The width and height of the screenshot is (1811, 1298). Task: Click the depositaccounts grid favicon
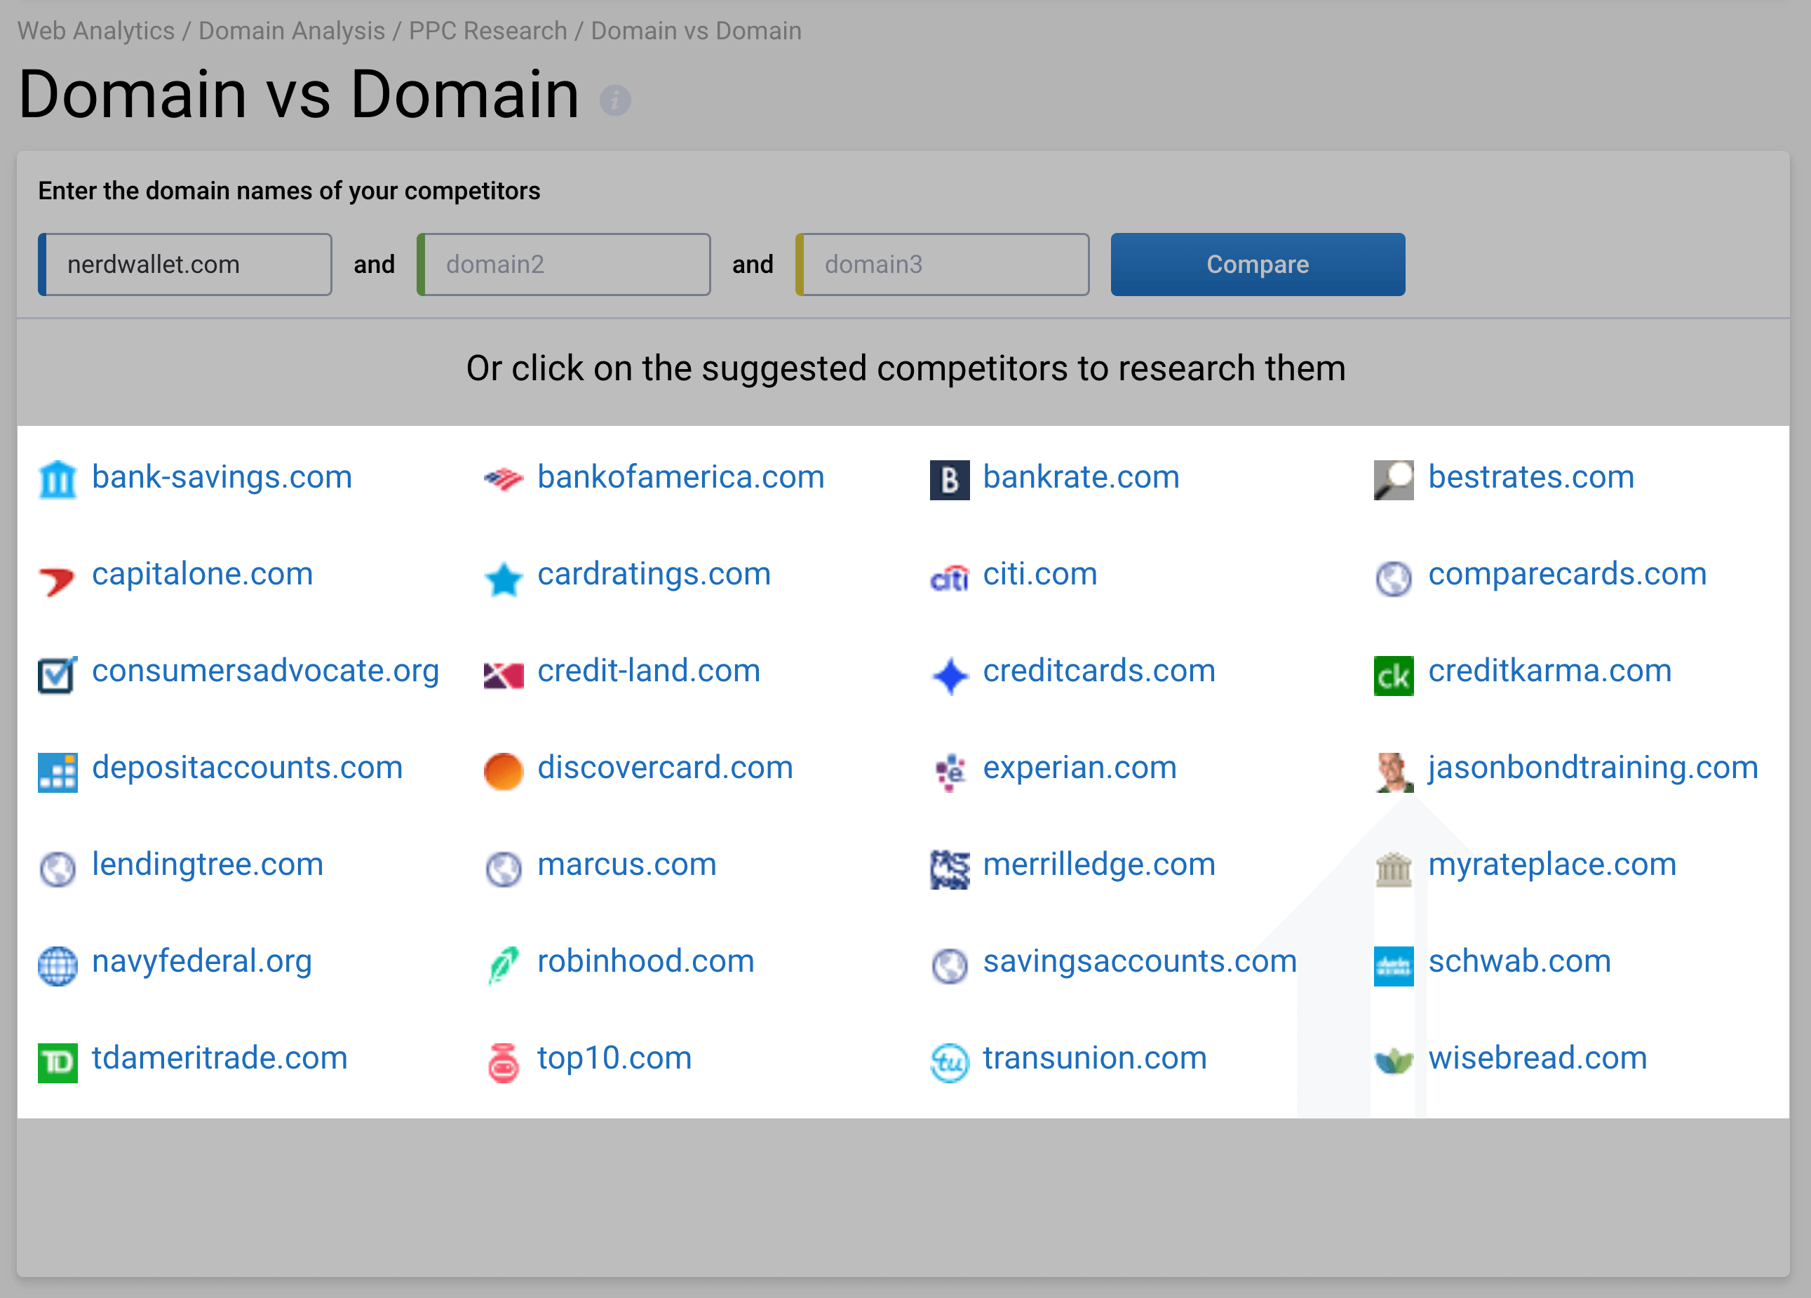coord(58,771)
